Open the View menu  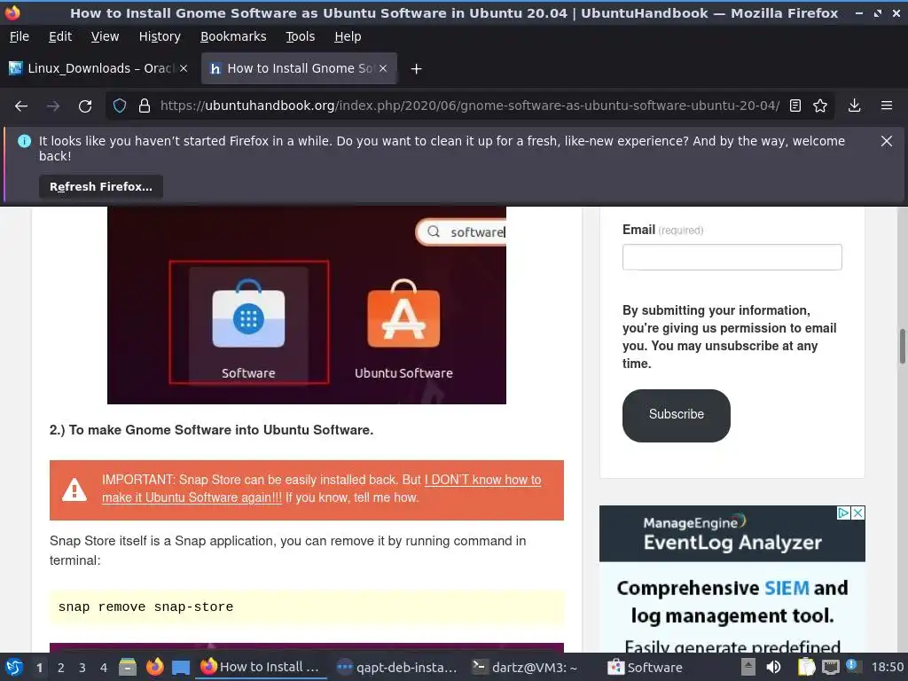105,36
